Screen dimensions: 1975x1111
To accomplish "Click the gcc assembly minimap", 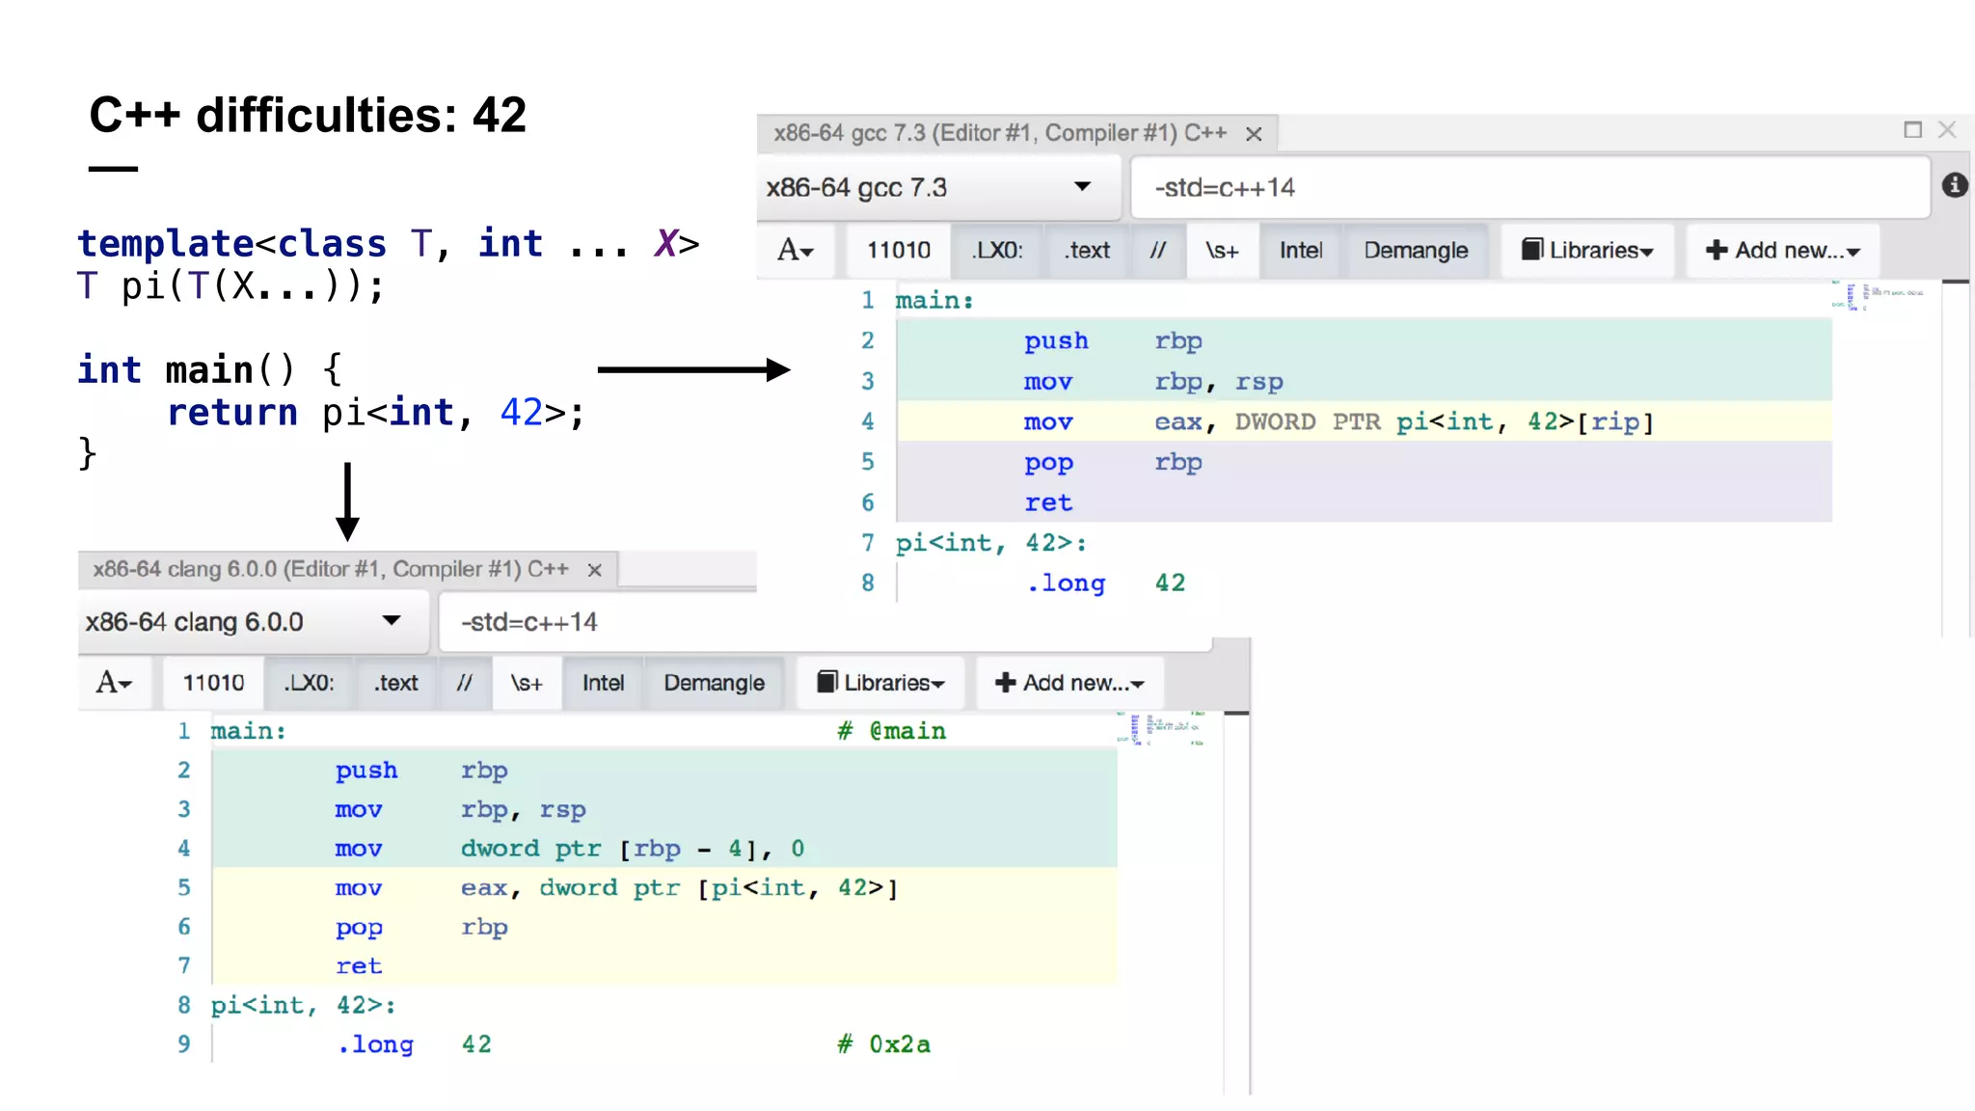I will pyautogui.click(x=1877, y=295).
